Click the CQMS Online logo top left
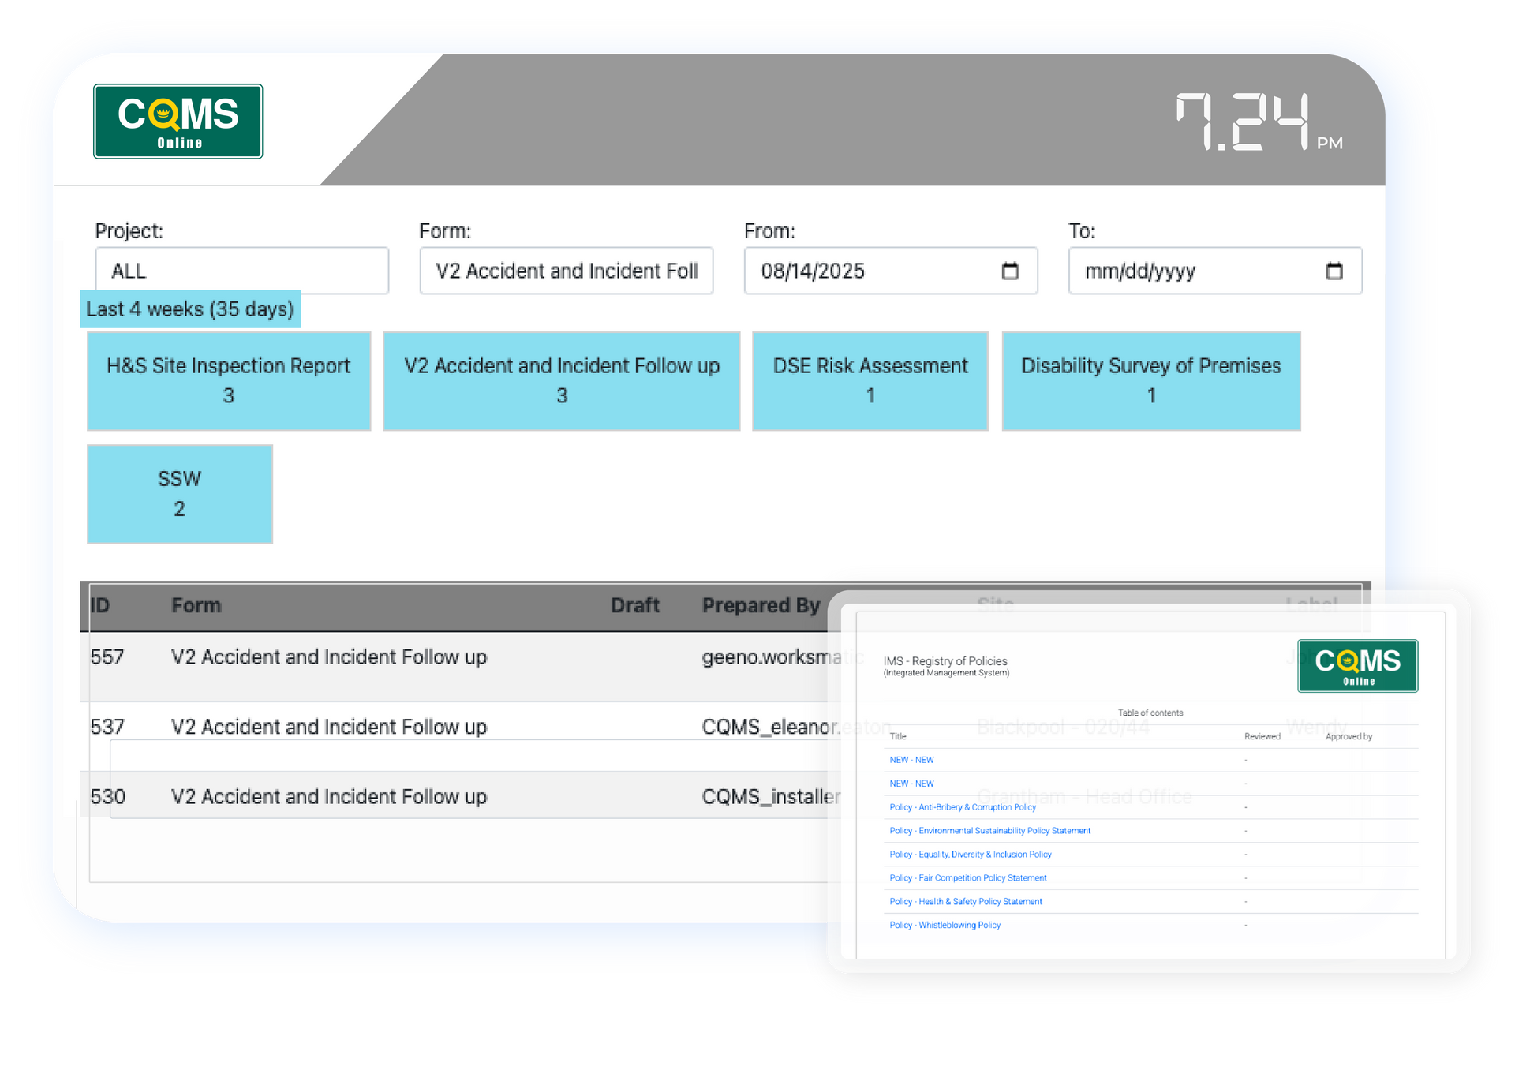 pyautogui.click(x=178, y=122)
